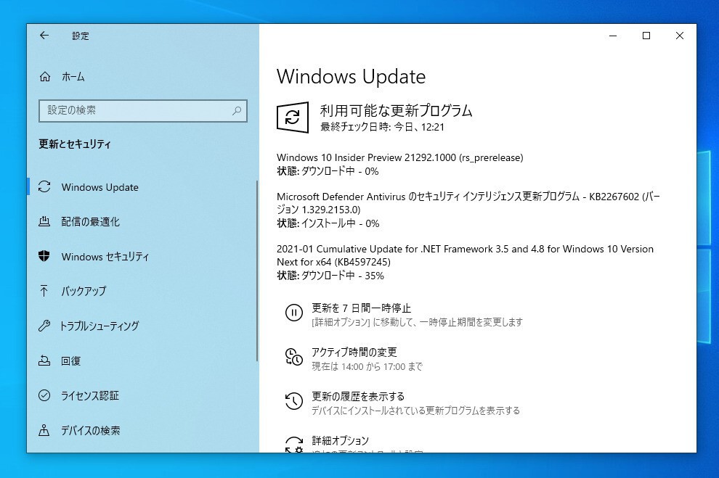The height and width of the screenshot is (478, 719).
Task: Open ホーム home icon
Action: tap(45, 76)
